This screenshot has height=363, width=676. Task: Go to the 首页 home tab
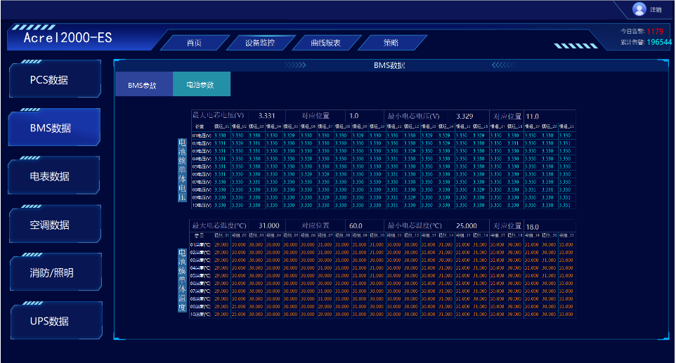(195, 43)
